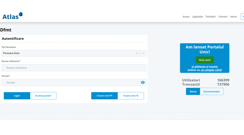Click into the Parola field
This screenshot has width=244, height=135.
(70, 83)
